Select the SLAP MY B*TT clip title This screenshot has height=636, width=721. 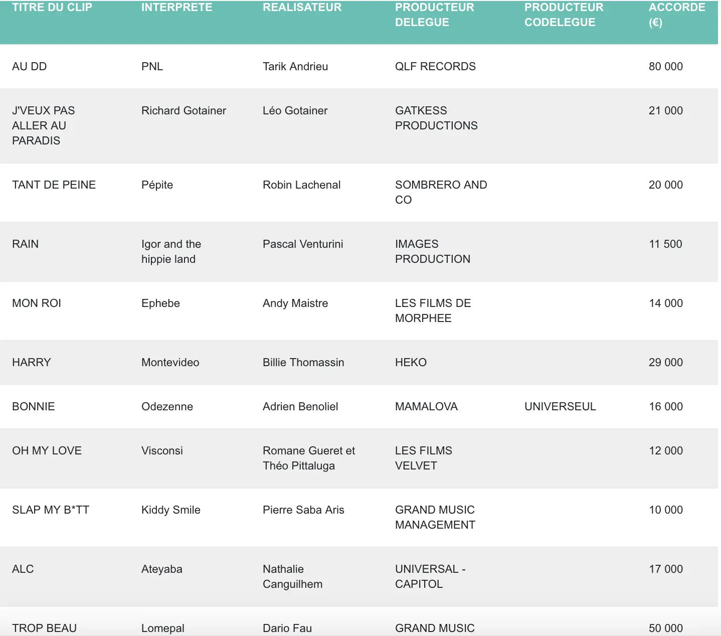[x=51, y=510]
